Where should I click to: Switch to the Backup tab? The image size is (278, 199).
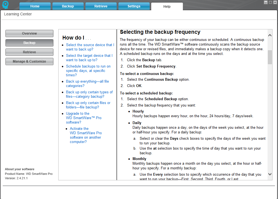68,6
